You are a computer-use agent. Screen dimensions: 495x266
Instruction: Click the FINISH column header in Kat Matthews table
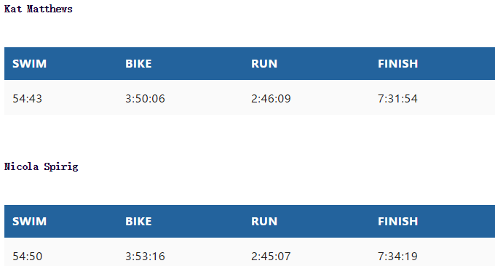tap(397, 64)
